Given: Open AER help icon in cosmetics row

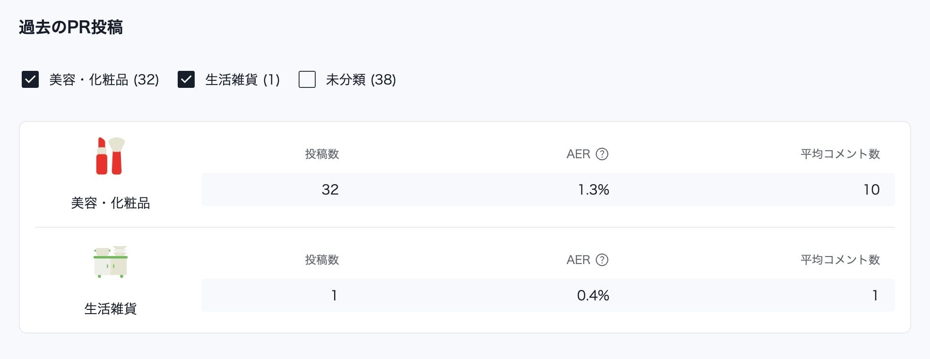Looking at the screenshot, I should point(602,154).
